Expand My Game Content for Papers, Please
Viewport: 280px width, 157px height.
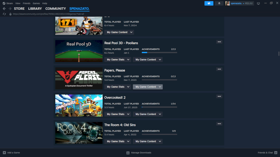coord(148,87)
